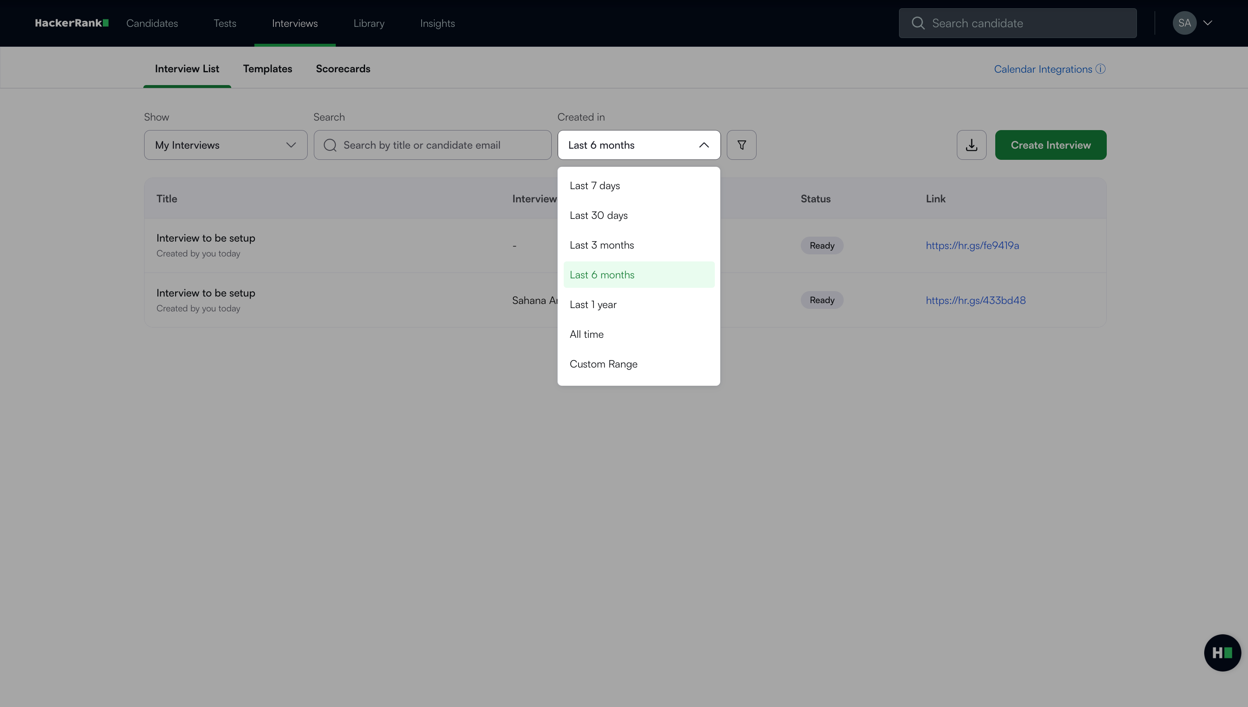Open the My Interviews dropdown
Screen dimensions: 1248x707
(225, 145)
